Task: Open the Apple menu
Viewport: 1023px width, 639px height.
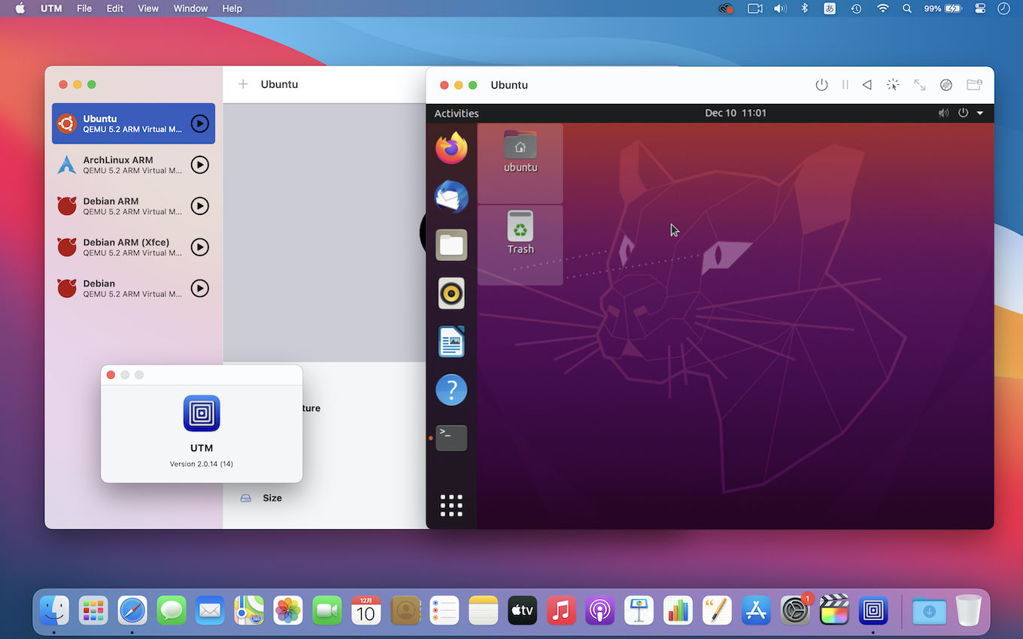Action: [x=20, y=8]
